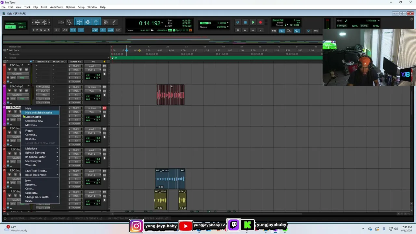Select the Scrubber speaker tool
The width and height of the screenshot is (416, 234).
click(105, 22)
